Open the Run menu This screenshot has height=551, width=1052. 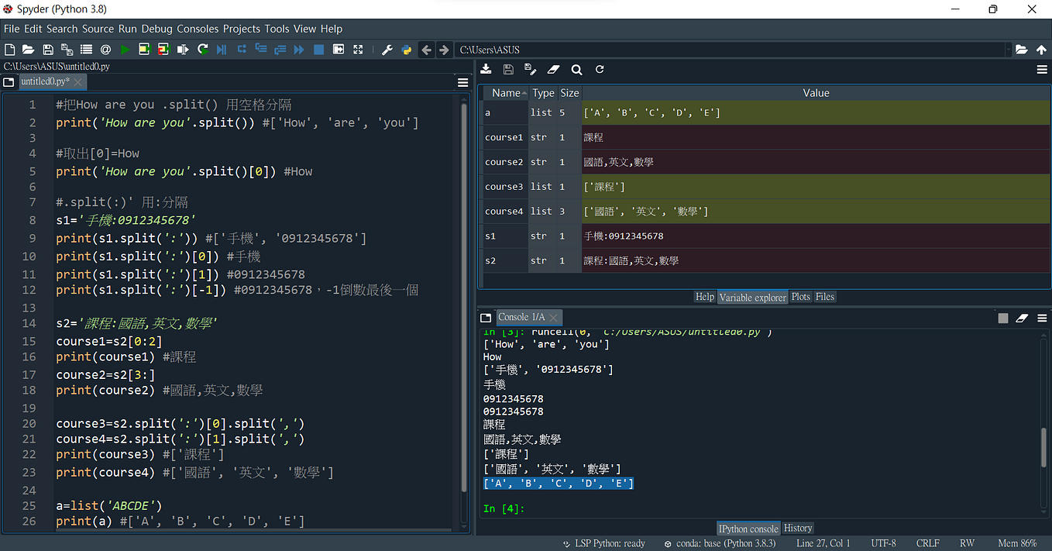pos(127,29)
